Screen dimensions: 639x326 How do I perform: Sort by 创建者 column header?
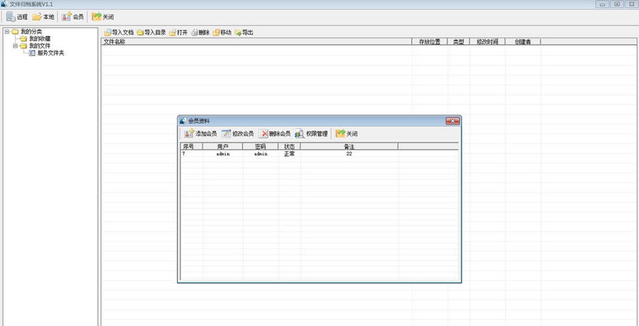click(523, 42)
